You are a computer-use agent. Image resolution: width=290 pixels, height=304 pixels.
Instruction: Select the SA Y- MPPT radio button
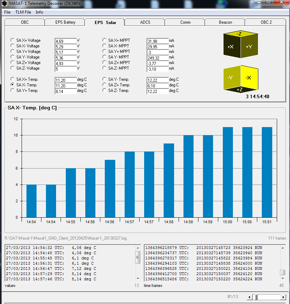tap(104, 57)
